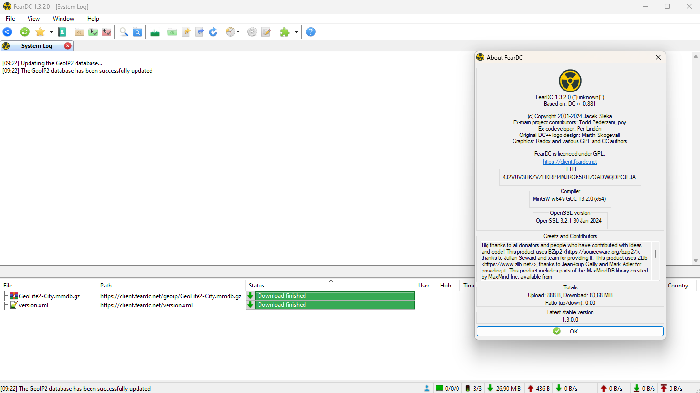Sort transfers by Path column
This screenshot has height=393, width=700.
pyautogui.click(x=171, y=286)
